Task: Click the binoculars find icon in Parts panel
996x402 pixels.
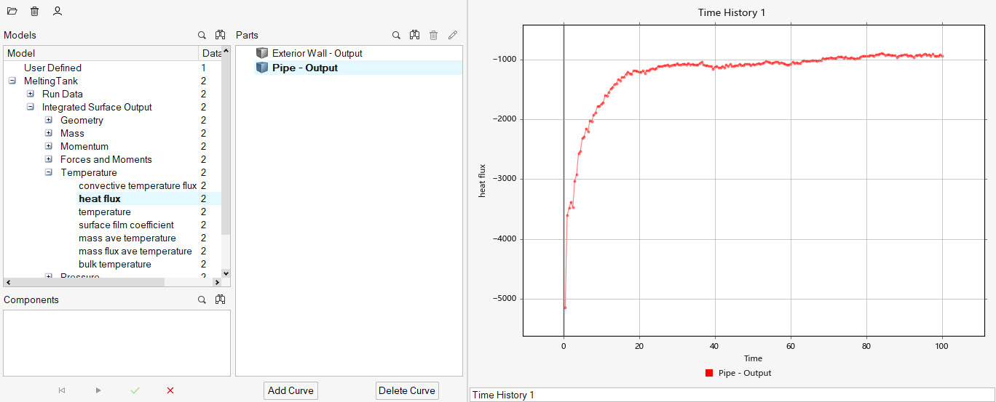Action: 414,35
